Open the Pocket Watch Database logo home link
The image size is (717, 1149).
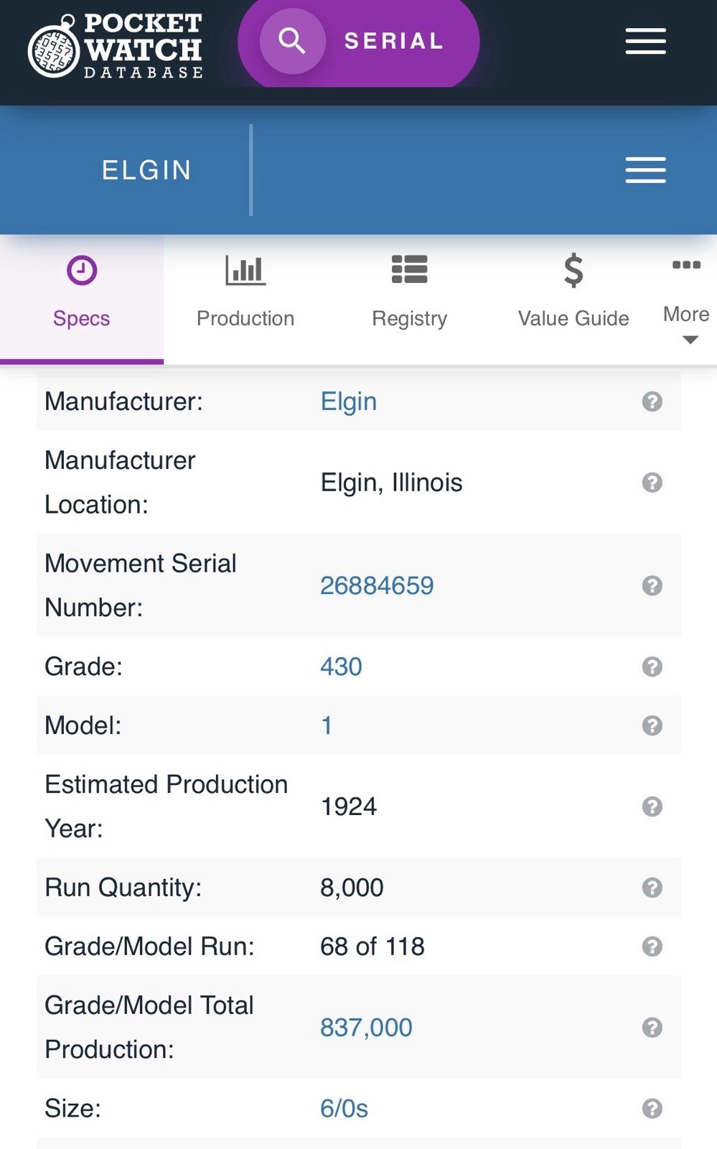[x=115, y=46]
